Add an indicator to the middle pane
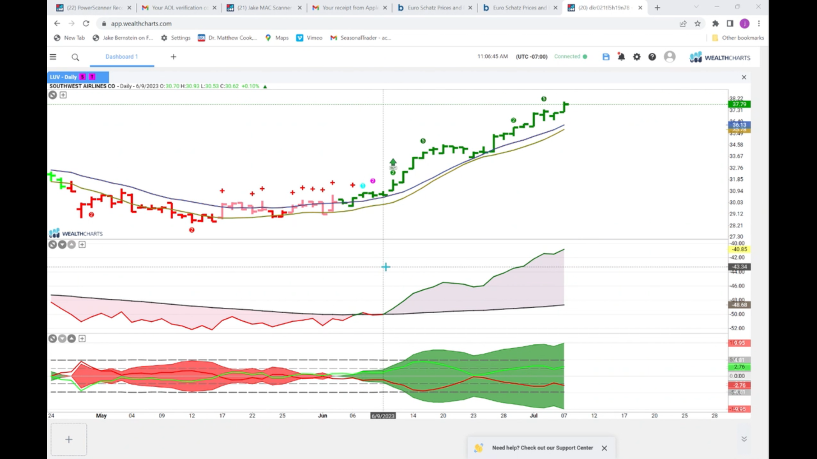The height and width of the screenshot is (459, 817). [x=82, y=244]
